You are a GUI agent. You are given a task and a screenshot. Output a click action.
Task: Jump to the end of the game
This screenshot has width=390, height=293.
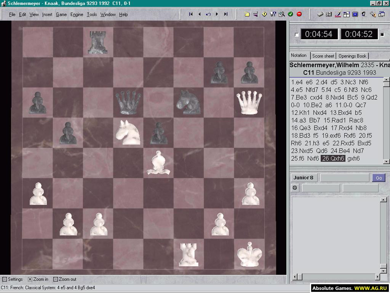point(225,14)
